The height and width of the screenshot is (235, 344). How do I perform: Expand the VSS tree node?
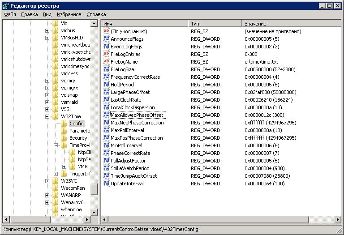47,109
